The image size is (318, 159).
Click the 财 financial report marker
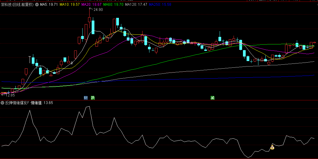pos(86,98)
